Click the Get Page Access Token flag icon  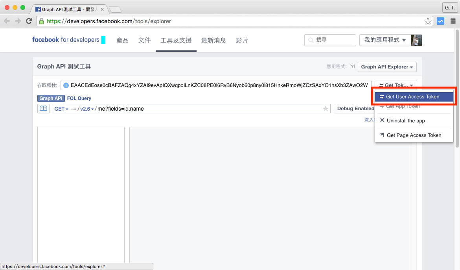coord(381,135)
